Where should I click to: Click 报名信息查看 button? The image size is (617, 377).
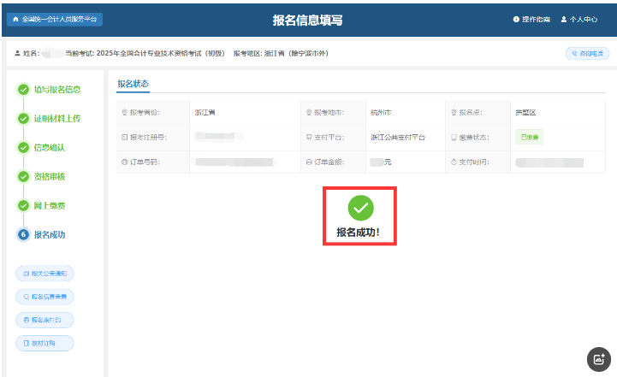pyautogui.click(x=44, y=297)
